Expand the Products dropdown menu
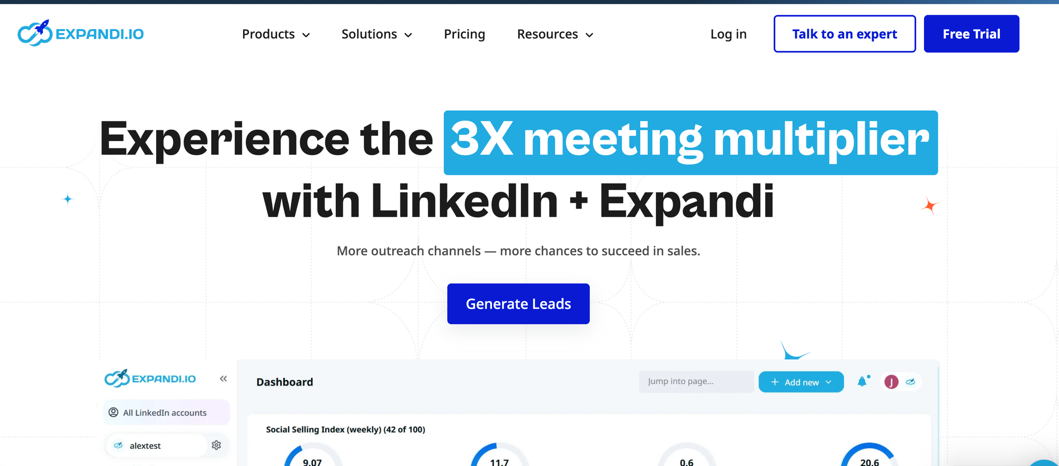 point(276,34)
